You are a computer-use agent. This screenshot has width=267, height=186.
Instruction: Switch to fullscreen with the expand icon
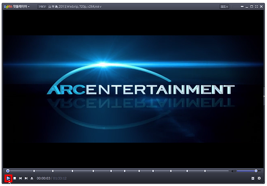256,7
